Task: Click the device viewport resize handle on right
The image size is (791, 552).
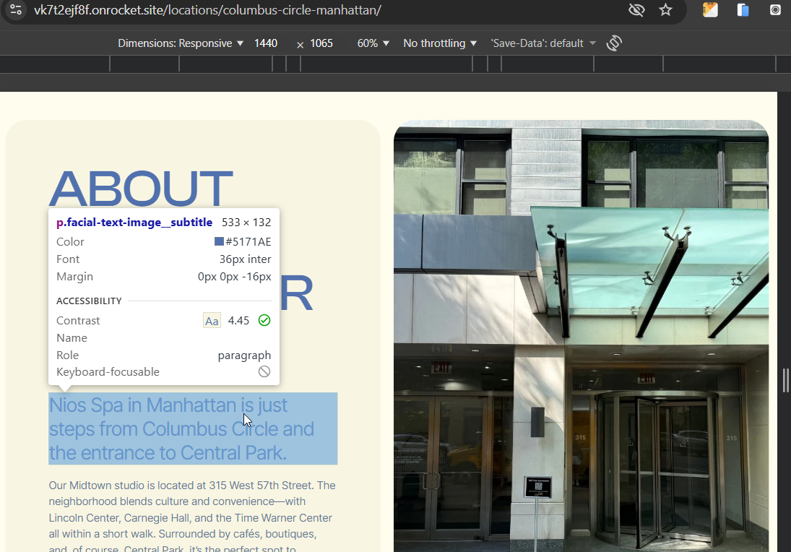Action: (785, 380)
